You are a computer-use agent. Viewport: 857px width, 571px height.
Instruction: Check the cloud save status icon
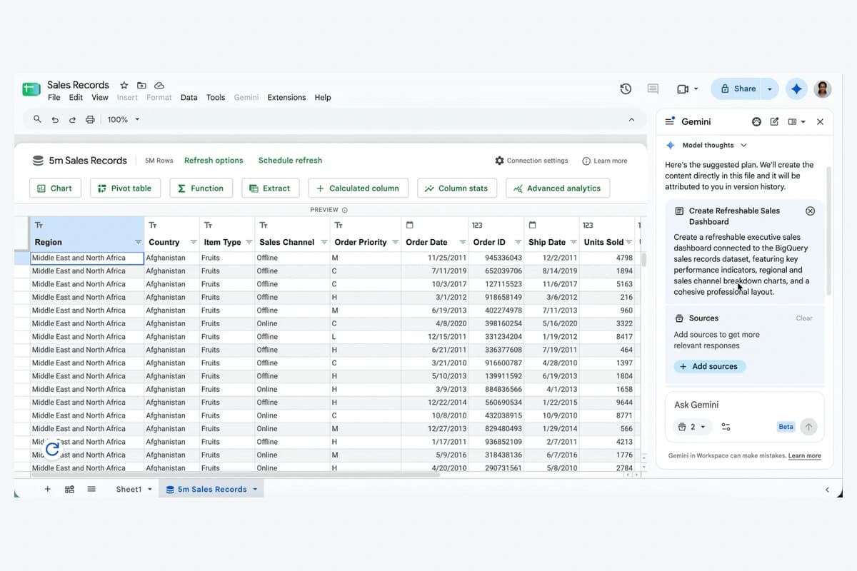click(x=159, y=85)
